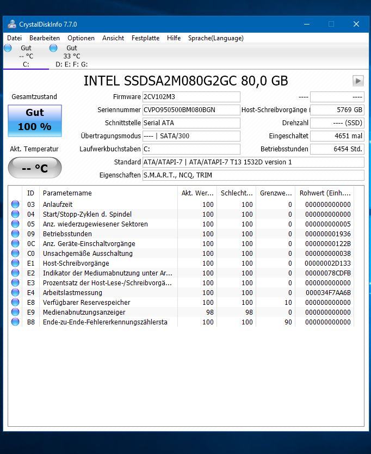
Task: Close the CrystalDiskInfo window
Action: [x=356, y=24]
